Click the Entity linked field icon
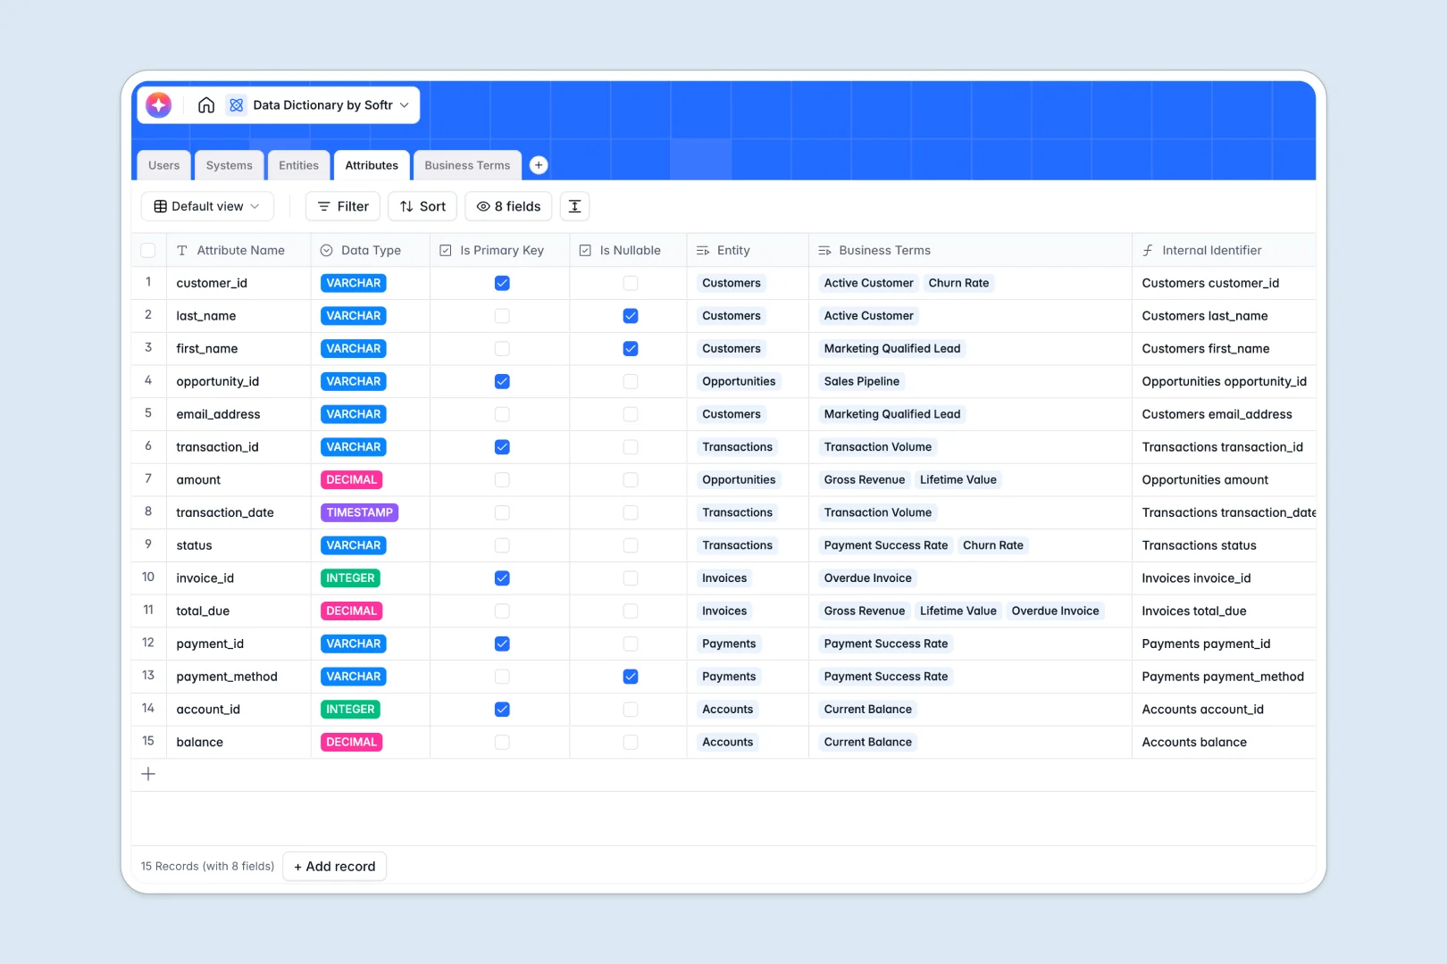1447x964 pixels. 703,251
